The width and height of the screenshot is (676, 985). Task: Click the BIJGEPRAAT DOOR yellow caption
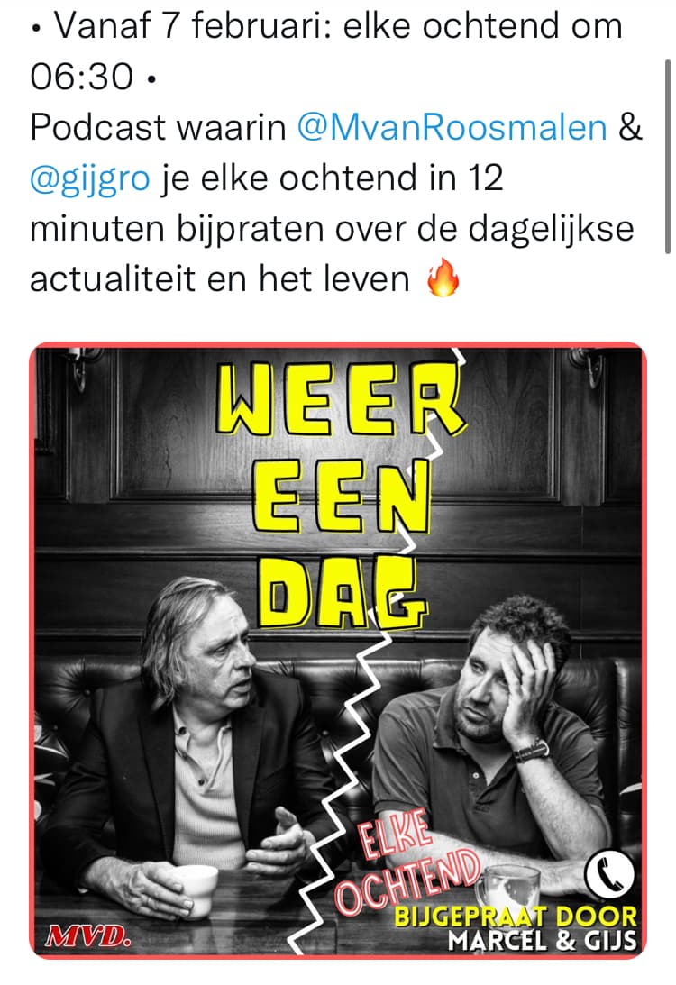tap(516, 917)
